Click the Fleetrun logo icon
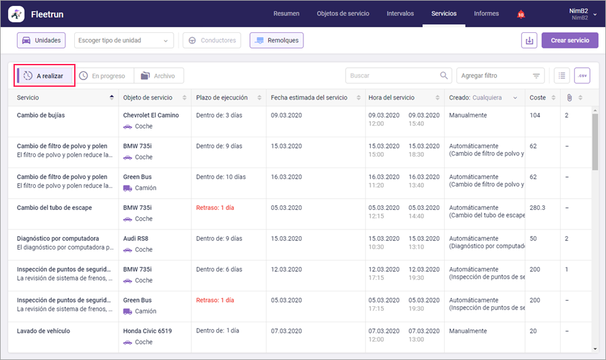Viewport: 606px width, 360px height. click(x=16, y=13)
